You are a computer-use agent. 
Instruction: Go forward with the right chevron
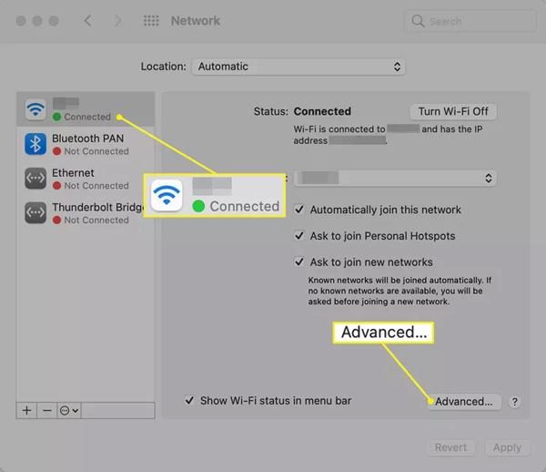pyautogui.click(x=118, y=21)
